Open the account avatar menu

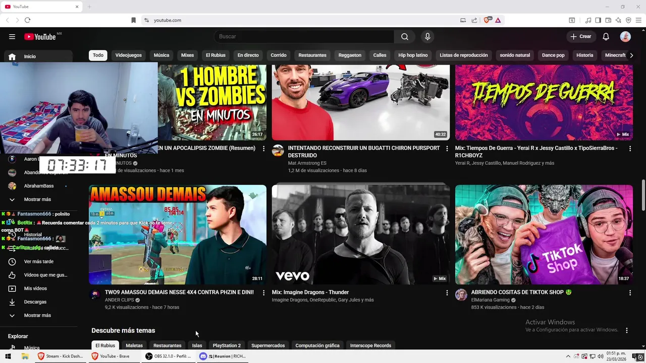625,36
